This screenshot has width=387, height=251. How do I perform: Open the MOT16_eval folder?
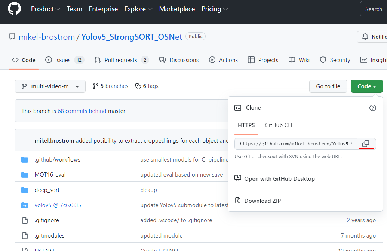click(50, 175)
